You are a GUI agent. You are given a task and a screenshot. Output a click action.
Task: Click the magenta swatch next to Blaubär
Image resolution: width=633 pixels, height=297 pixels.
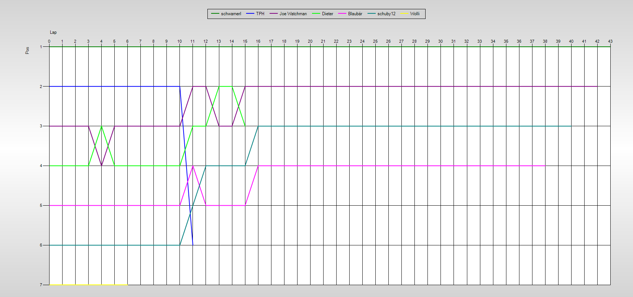pos(342,14)
